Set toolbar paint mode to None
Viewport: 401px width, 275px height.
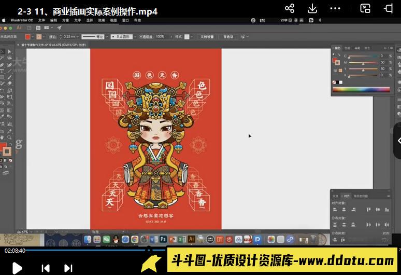pyautogui.click(x=10, y=160)
